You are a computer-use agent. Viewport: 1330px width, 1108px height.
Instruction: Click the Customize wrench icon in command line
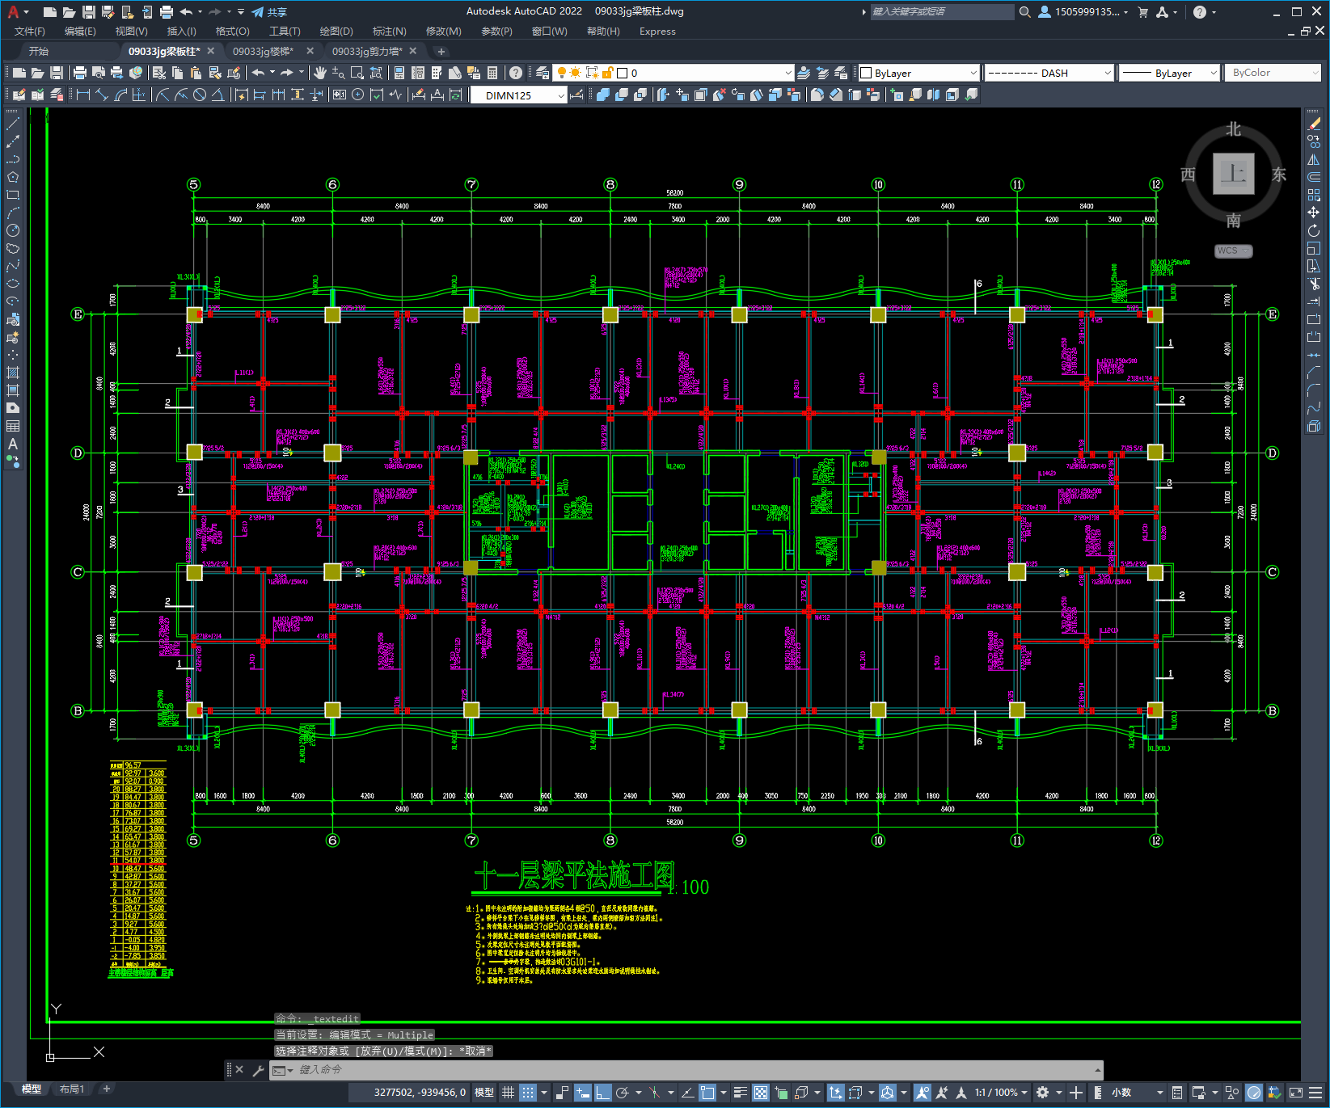[x=259, y=1070]
